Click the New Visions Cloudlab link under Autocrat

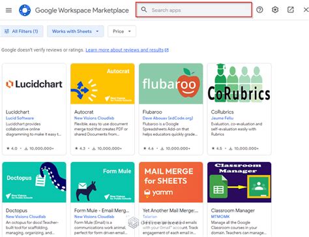click(94, 118)
